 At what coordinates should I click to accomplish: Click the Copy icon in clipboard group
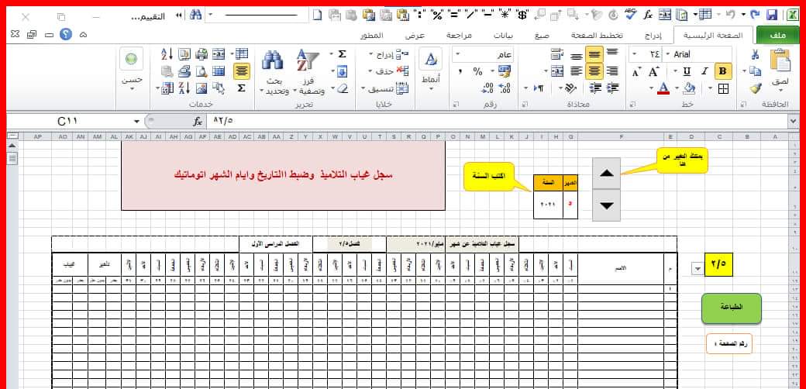coord(755,71)
